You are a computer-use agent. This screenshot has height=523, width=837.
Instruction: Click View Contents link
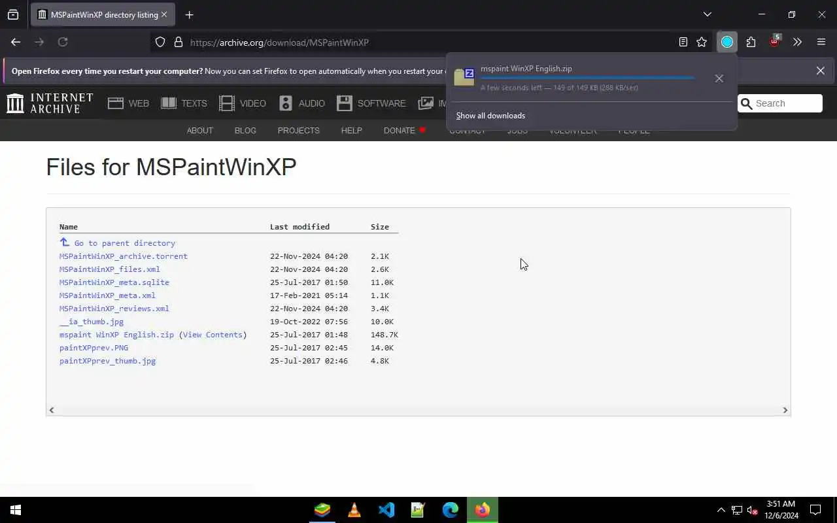(x=213, y=335)
